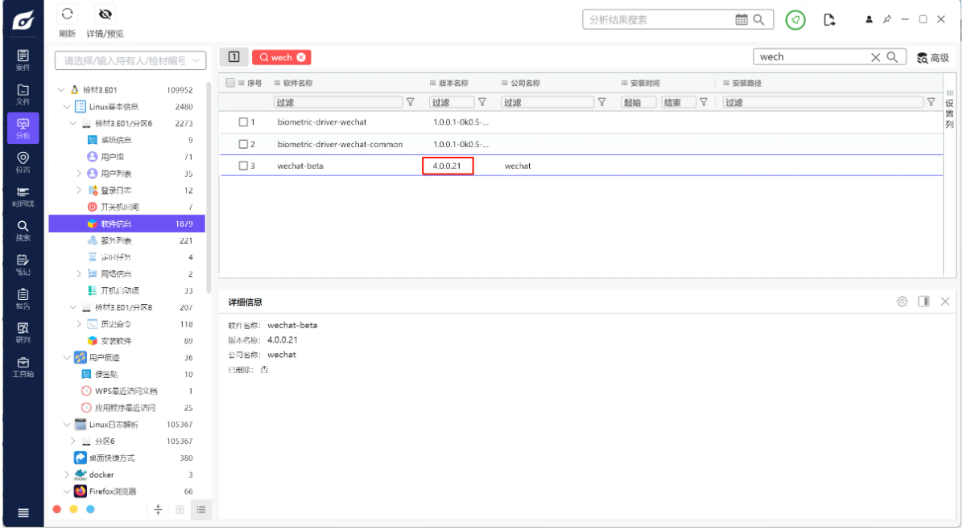Collapse the 检材3.E01/分区6 tree node
963x530 pixels.
pyautogui.click(x=73, y=123)
